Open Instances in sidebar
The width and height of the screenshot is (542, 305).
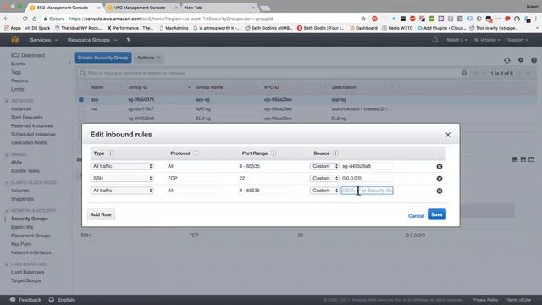pos(21,109)
